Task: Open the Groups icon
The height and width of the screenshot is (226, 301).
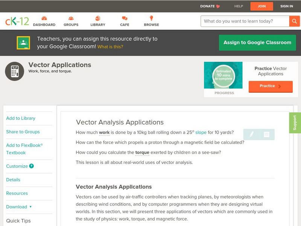Action: tap(71, 19)
